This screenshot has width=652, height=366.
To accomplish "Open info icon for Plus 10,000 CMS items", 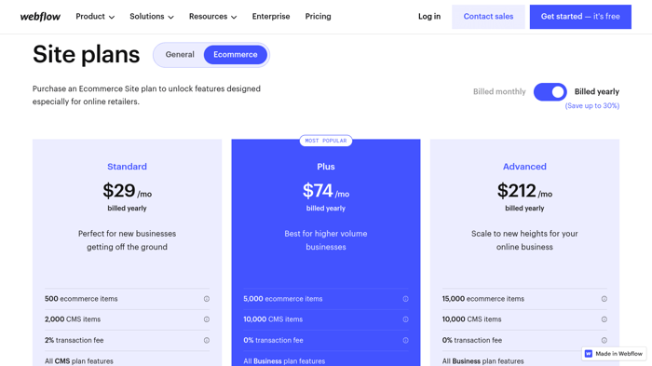I will pos(405,319).
